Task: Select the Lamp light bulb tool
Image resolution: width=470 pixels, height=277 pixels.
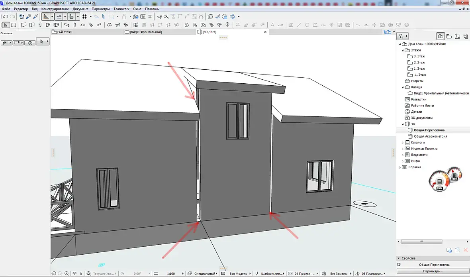Action: click(x=219, y=25)
